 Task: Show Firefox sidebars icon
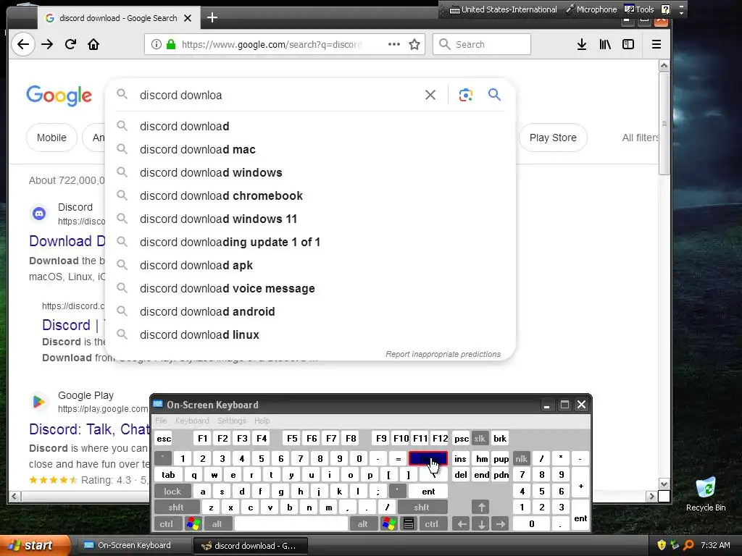[x=628, y=44]
